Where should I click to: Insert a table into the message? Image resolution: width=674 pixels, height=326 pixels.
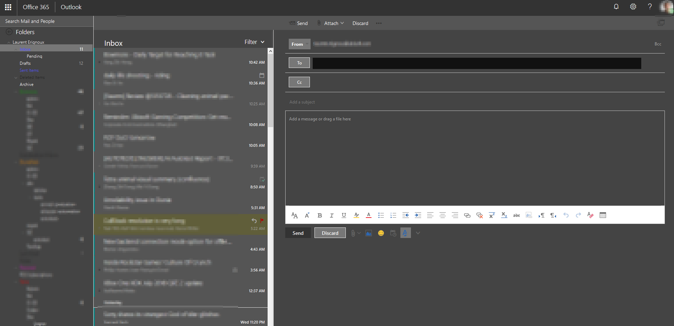click(603, 215)
